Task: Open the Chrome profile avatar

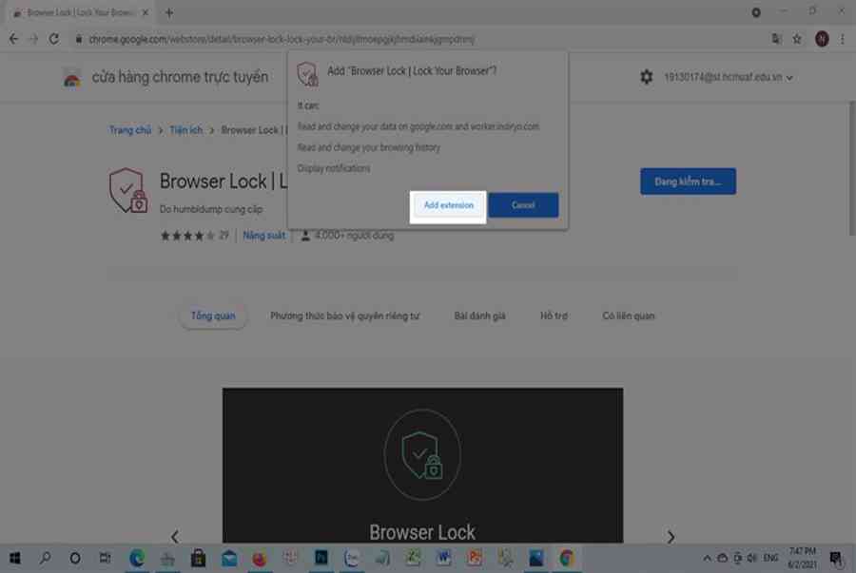Action: [x=822, y=39]
